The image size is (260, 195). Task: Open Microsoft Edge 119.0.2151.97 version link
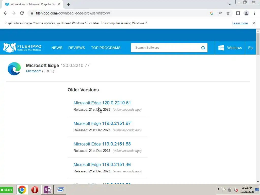[x=102, y=123]
